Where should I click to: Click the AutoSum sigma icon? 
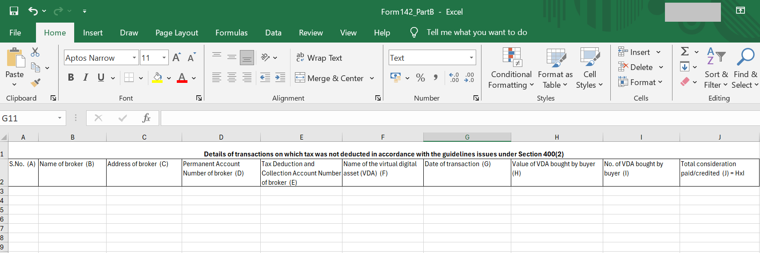pyautogui.click(x=685, y=51)
